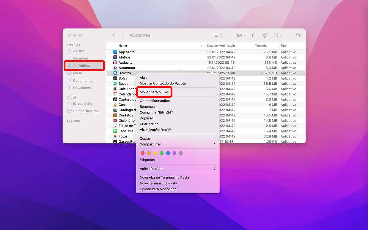Sort by the Tamanho column header
Image resolution: width=368 pixels, height=230 pixels.
click(x=261, y=46)
